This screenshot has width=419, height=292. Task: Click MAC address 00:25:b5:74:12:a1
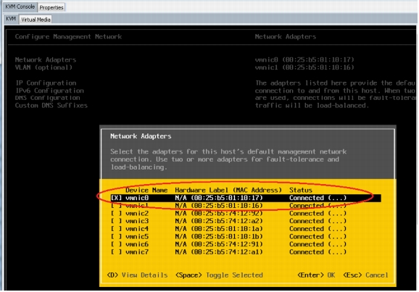tap(227, 252)
